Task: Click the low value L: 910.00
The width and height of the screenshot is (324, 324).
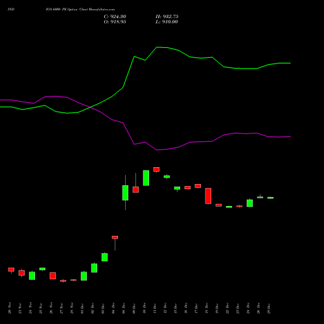Action: coord(167,22)
